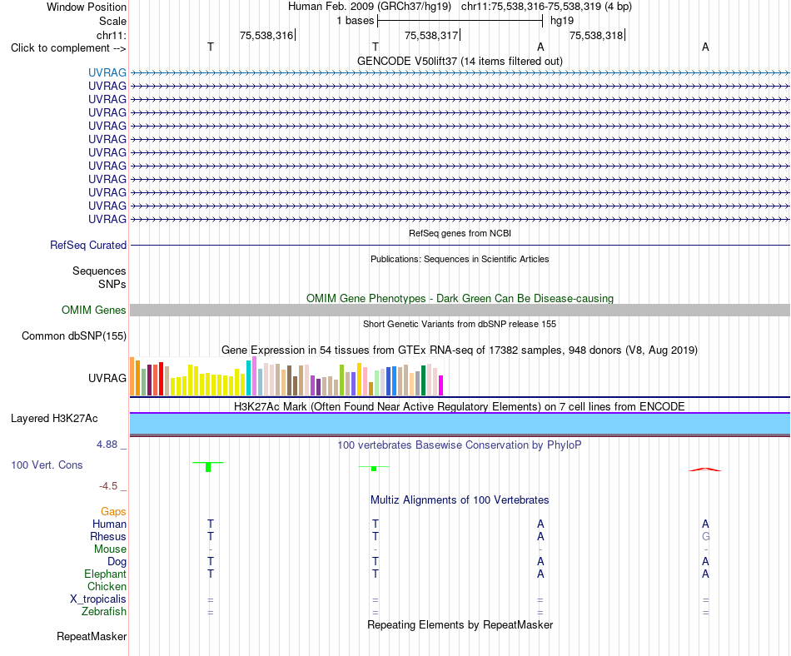This screenshot has height=656, width=791.
Task: Open the H3K27Ac Mark ENCODE track title
Action: point(460,407)
